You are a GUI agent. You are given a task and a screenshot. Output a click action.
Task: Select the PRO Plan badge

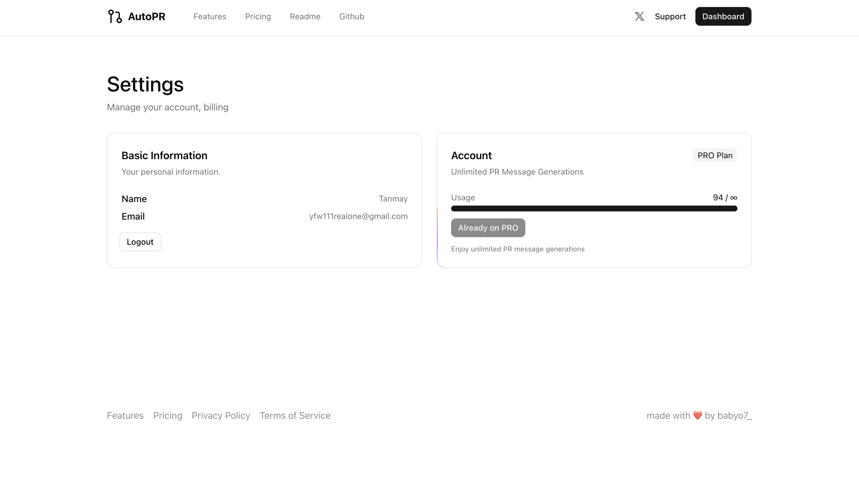point(715,155)
